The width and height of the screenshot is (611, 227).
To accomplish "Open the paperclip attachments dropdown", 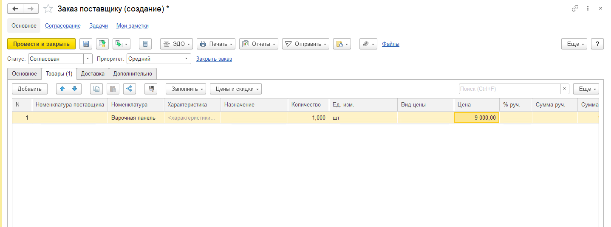I will click(x=368, y=44).
